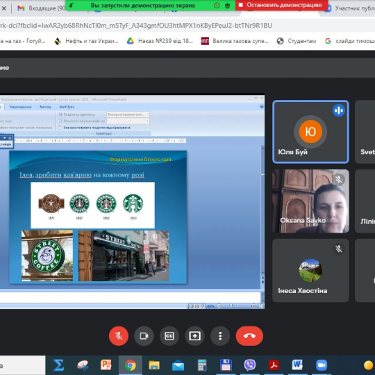This screenshot has height=375, width=375.
Task: Select the Street Coffee storefront photo
Action: point(124,256)
